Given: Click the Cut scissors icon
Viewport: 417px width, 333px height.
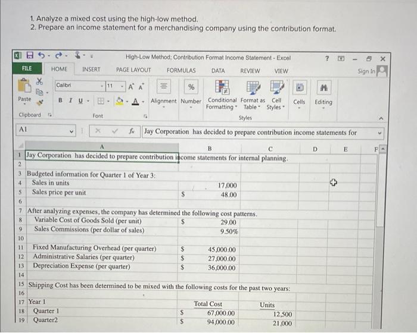Looking at the screenshot, I should (39, 81).
